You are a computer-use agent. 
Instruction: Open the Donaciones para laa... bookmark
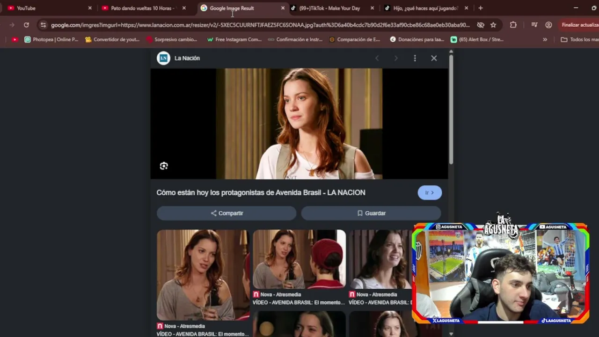417,39
